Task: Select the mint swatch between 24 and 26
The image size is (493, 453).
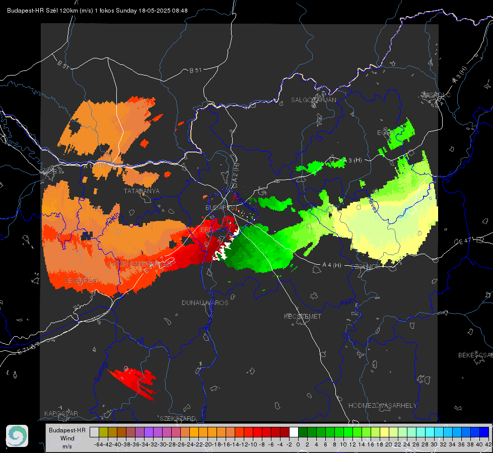Action: pos(411,432)
